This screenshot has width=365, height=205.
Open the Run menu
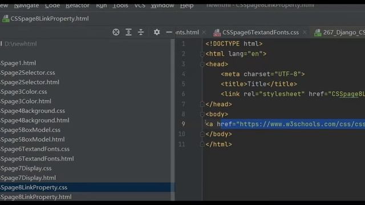pyautogui.click(x=102, y=5)
